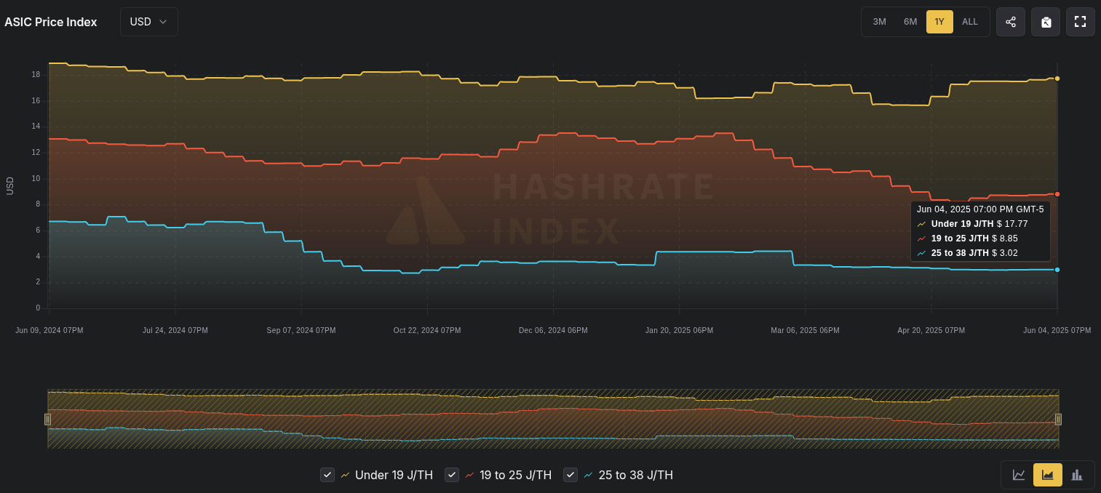Screen dimensions: 1101x493
Task: Click the red 19 to 25 J/TH endpoint marker
Action: pos(1057,194)
